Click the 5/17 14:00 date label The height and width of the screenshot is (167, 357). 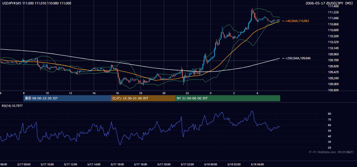(x=94, y=164)
